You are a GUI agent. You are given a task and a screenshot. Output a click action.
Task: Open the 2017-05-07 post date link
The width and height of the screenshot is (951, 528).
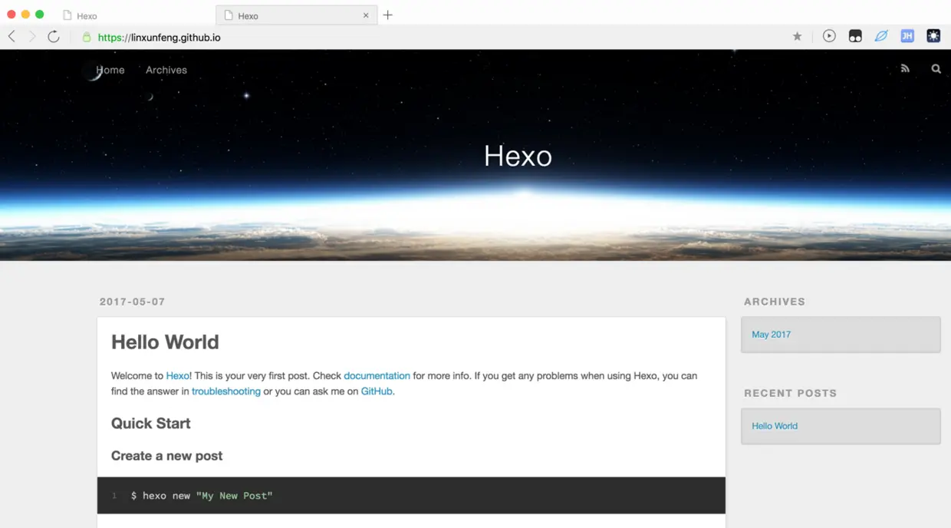132,302
